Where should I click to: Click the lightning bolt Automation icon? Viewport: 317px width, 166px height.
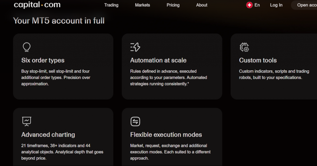pos(135,47)
